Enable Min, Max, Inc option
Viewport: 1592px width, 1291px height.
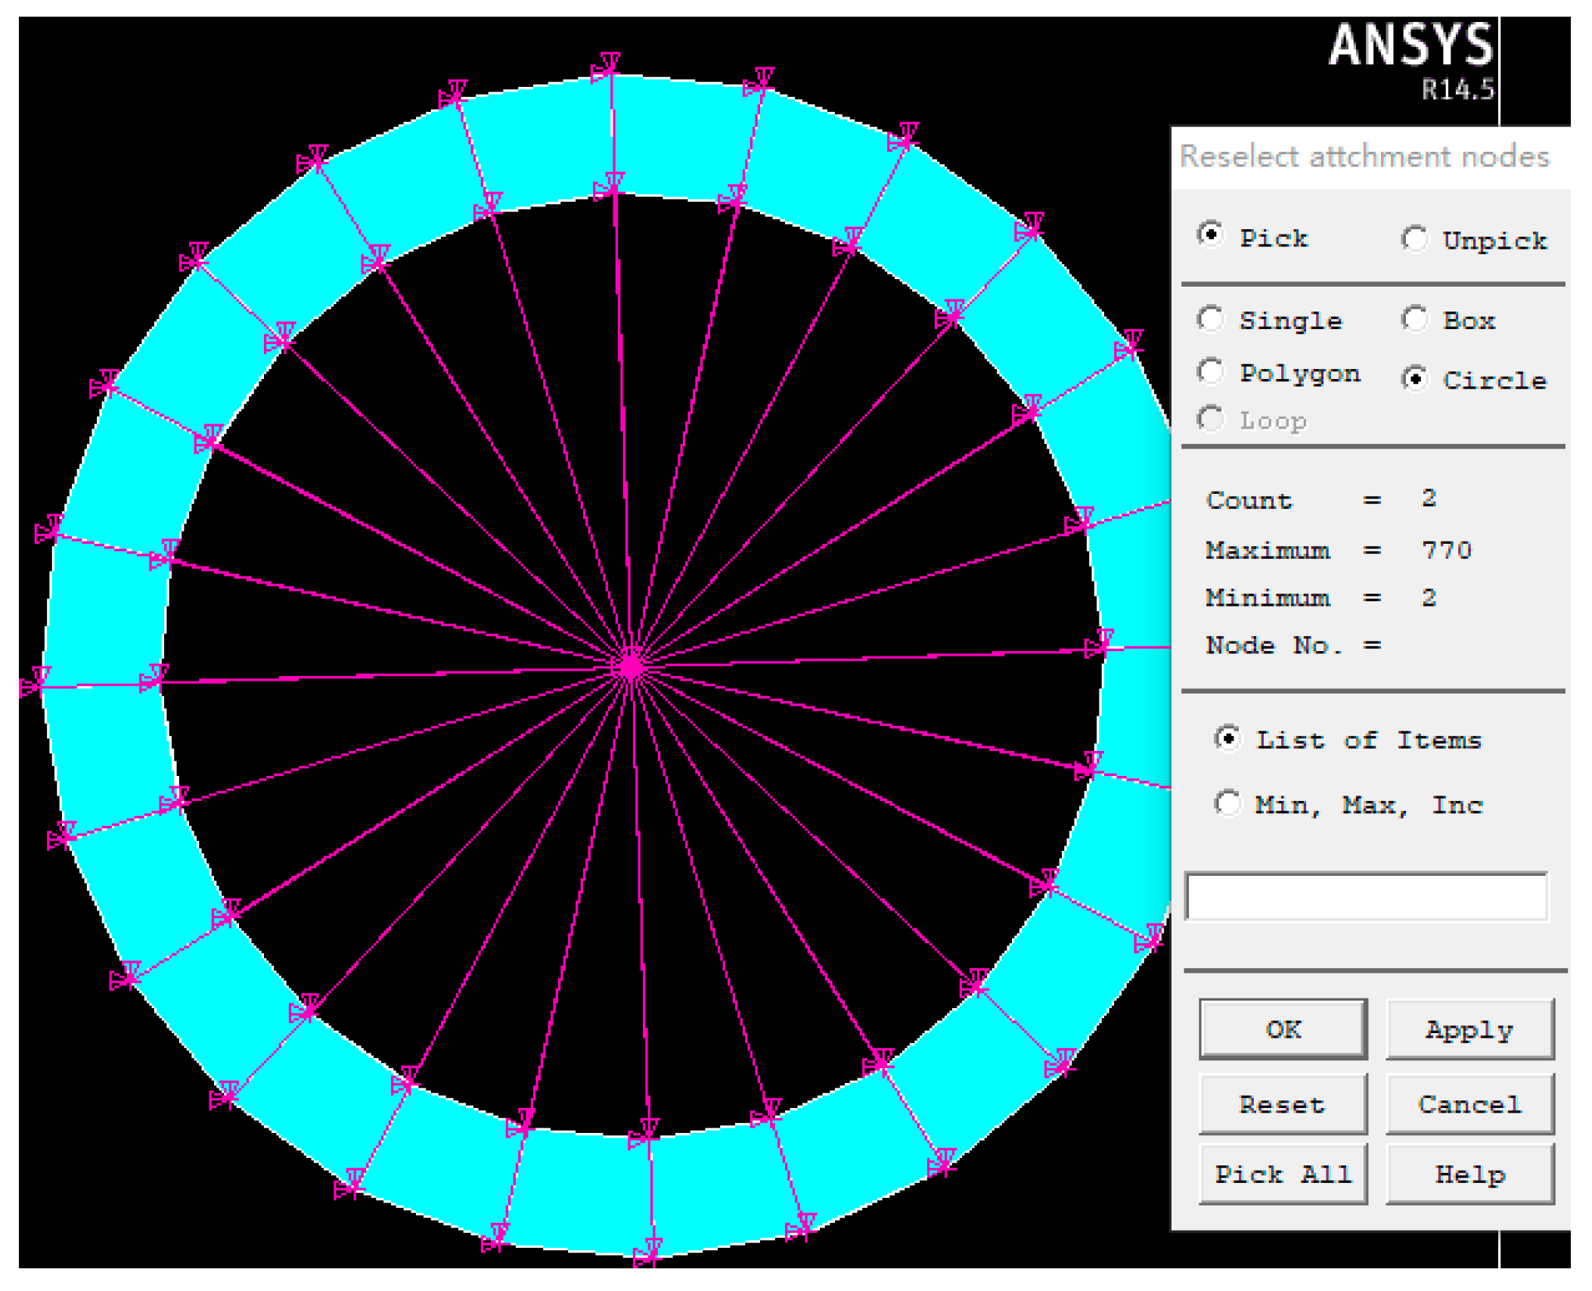pos(1227,803)
